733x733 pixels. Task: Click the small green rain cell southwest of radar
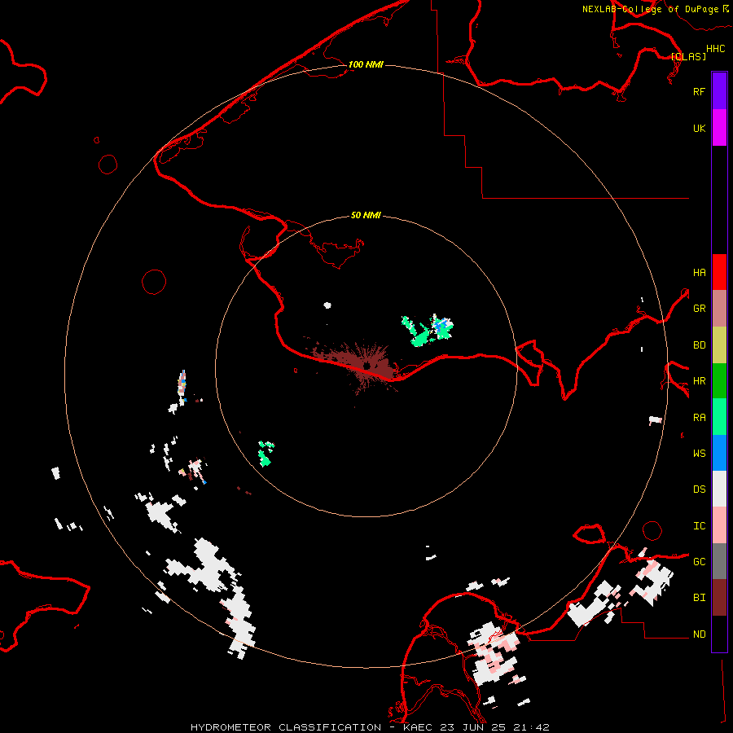[266, 453]
